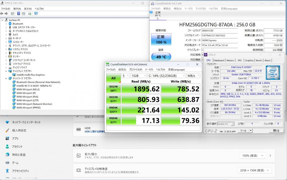Run the SEQ1M Q8T1 test

coord(113,89)
